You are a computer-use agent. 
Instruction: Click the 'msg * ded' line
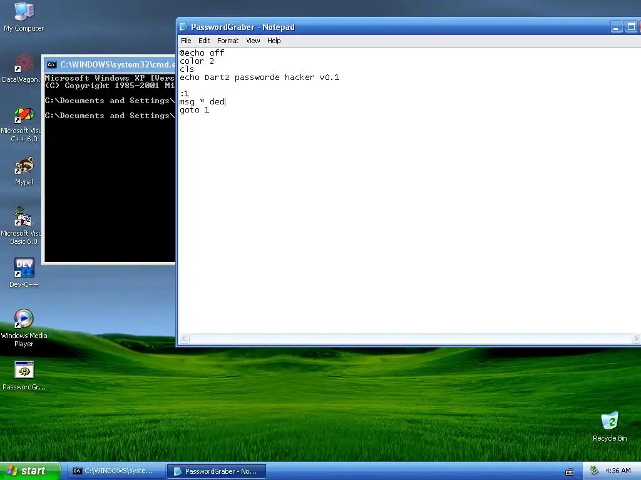tap(202, 102)
